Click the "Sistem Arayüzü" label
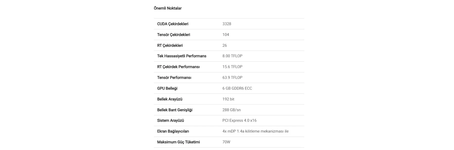The height and width of the screenshot is (150, 454). [x=170, y=120]
